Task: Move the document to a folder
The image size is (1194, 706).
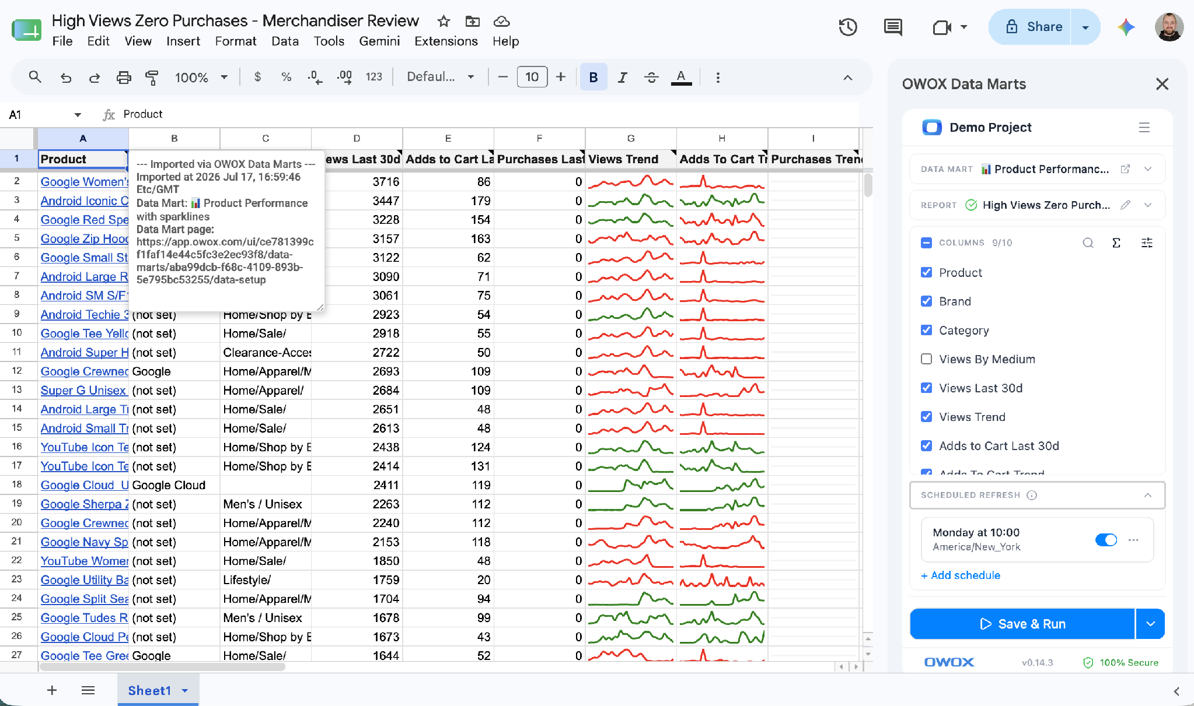Action: (473, 22)
